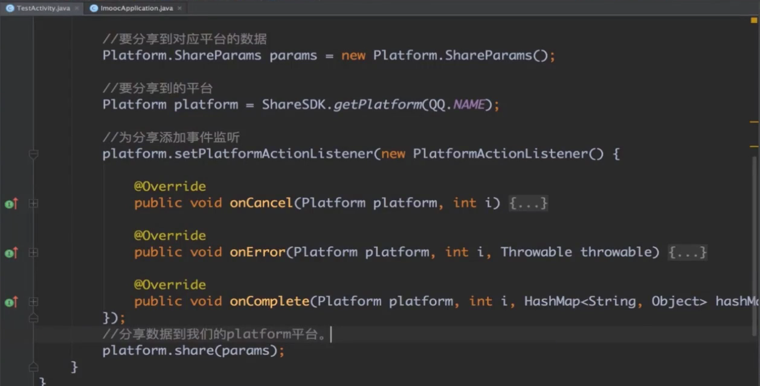Click the @Override annotation above onCancel
Viewport: 760px width, 386px height.
pos(170,186)
